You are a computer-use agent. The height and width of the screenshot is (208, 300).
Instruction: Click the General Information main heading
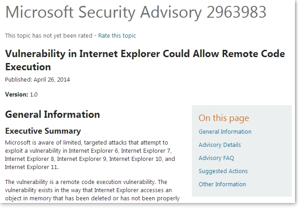[52, 115]
